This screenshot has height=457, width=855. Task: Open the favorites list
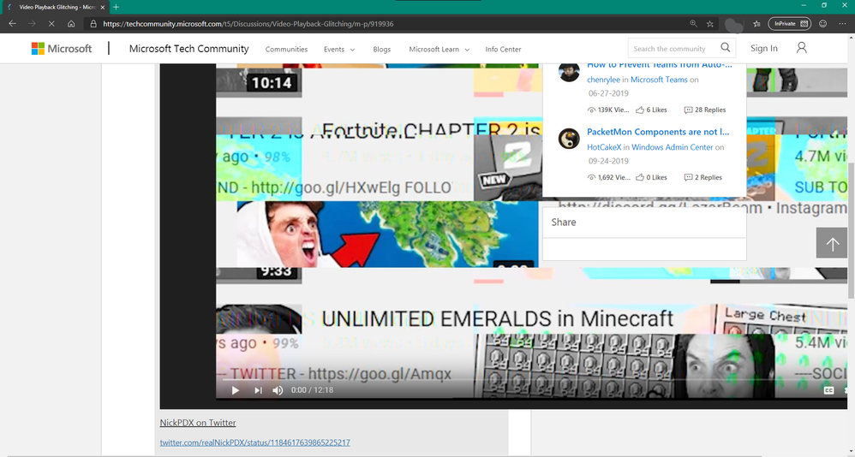756,24
